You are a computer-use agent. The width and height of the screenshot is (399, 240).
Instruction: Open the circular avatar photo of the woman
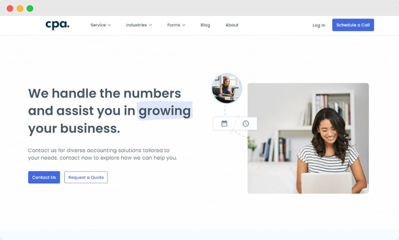coord(227,88)
